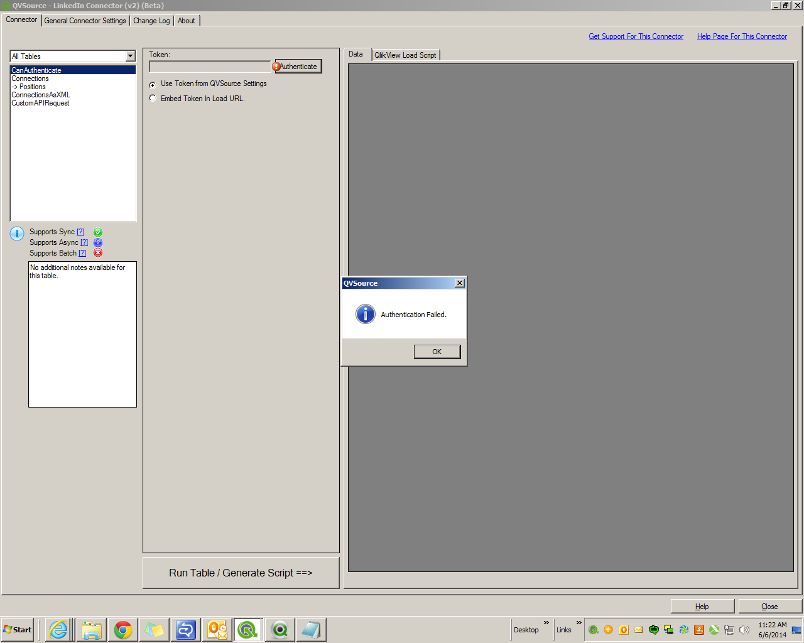Screen dimensions: 804x643
Task: Open the Windows Start menu
Action: point(18,630)
